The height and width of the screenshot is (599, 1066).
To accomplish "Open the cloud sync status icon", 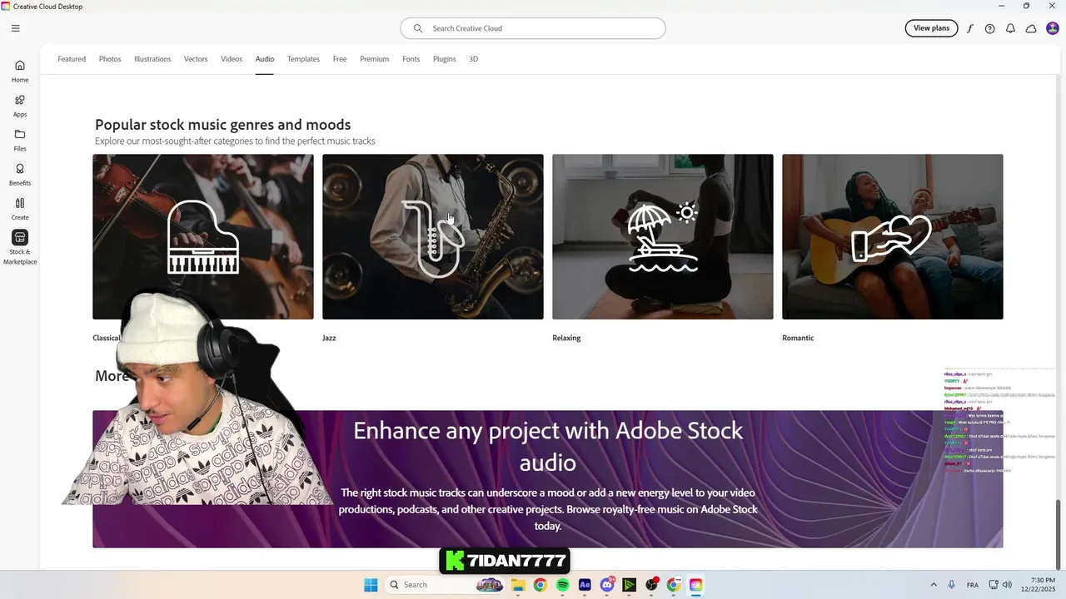I will coord(1031,28).
